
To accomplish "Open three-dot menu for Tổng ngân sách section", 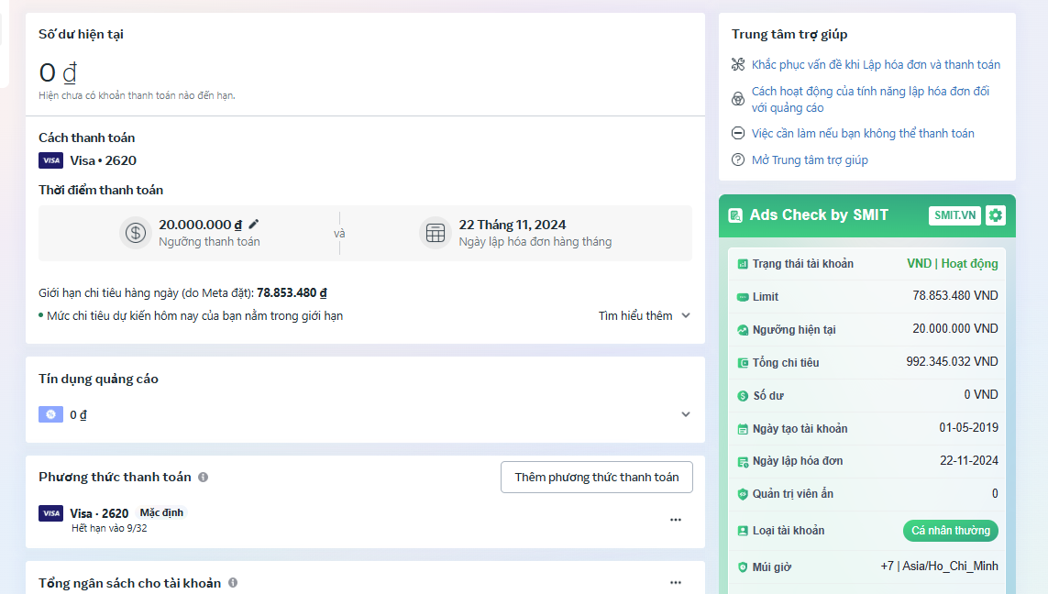I will 676,582.
